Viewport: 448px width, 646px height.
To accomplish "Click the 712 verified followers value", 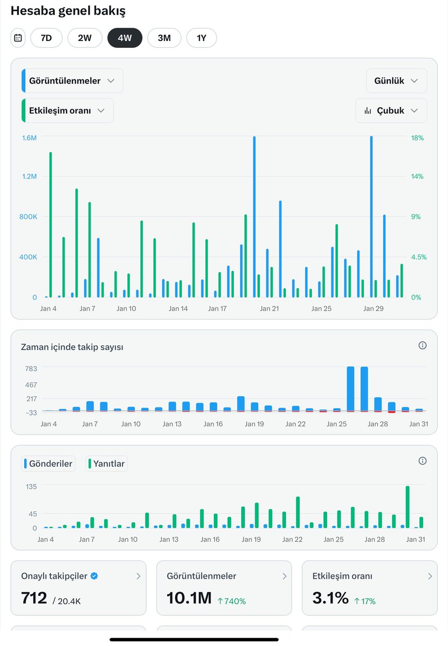I will [x=34, y=598].
